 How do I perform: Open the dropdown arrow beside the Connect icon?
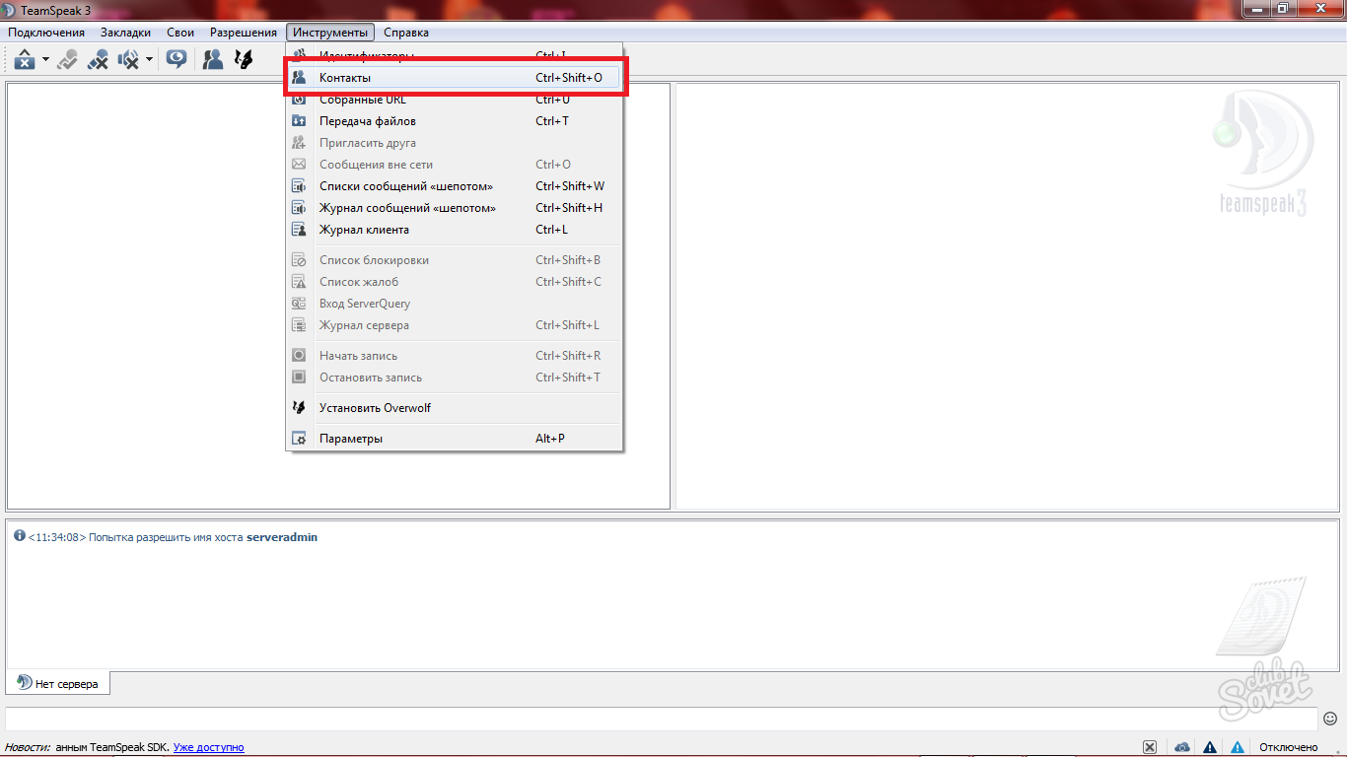tap(45, 60)
